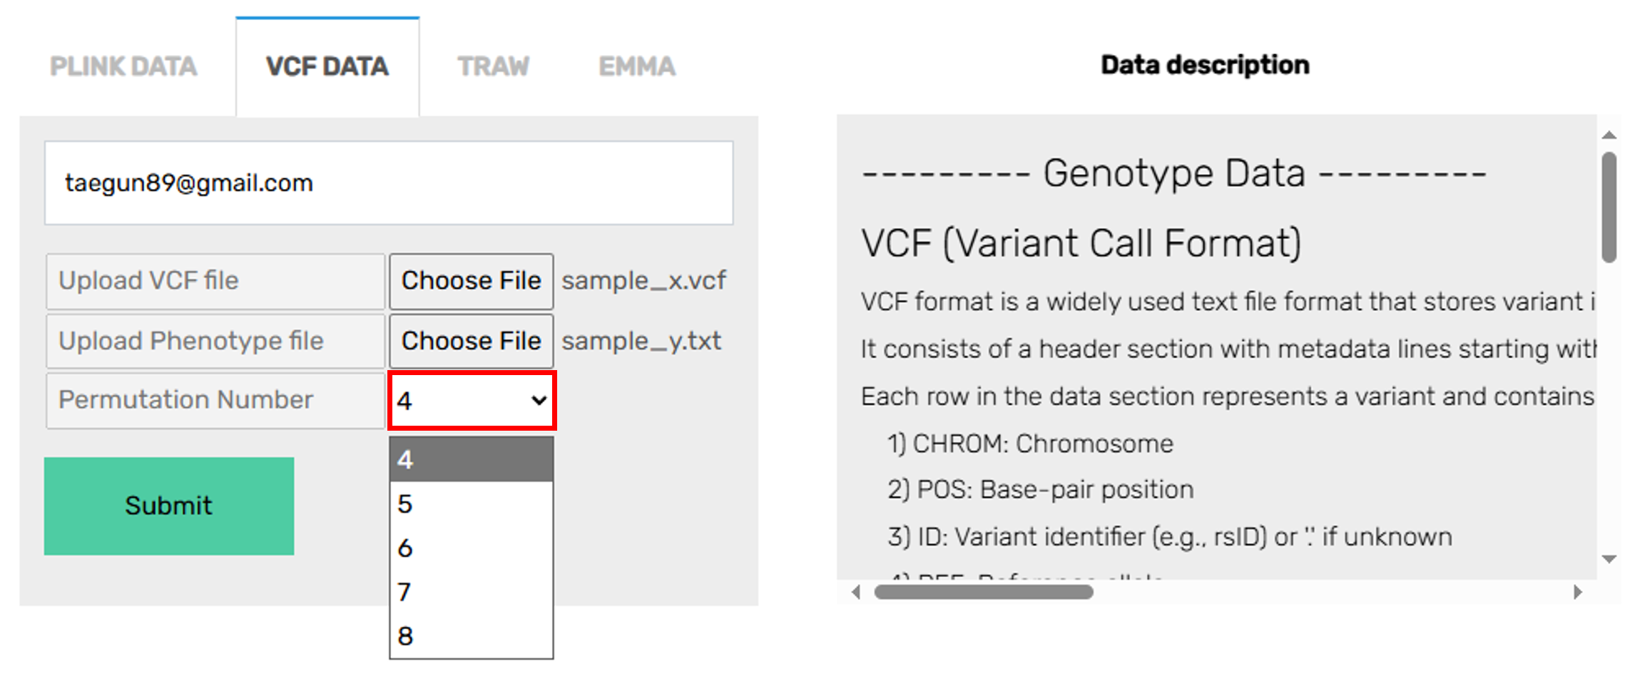Click the scroll up arrow in description

1609,135
